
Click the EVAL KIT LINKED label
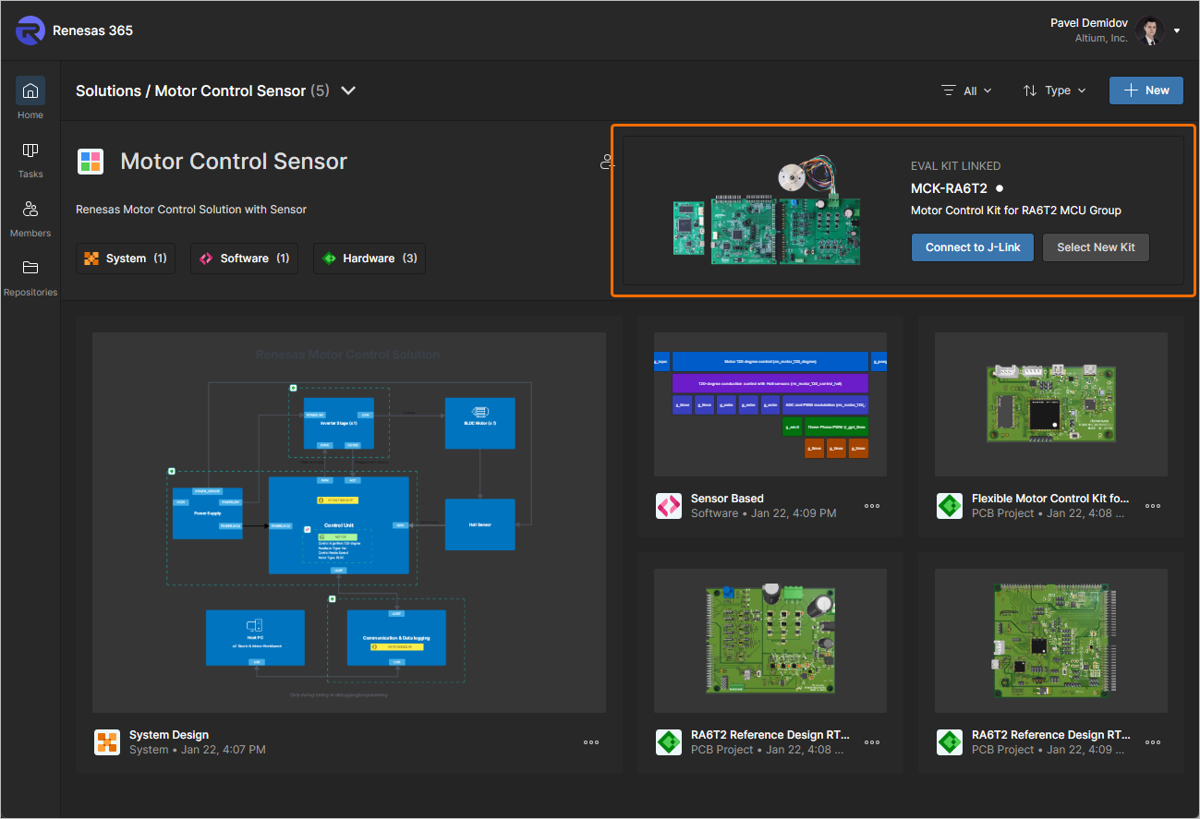(x=955, y=166)
